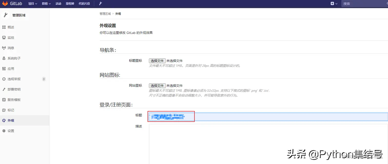Select the 概述 overview sidebar icon
The image size is (388, 164).
pyautogui.click(x=4, y=27)
